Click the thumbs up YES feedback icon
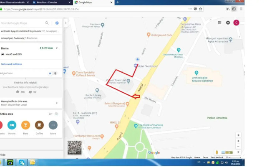The width and height of the screenshot is (267, 167). click(x=18, y=92)
